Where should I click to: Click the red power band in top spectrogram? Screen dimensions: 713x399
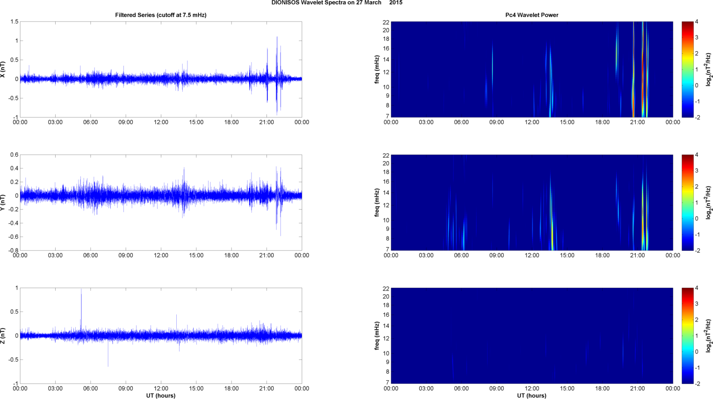[x=643, y=70]
